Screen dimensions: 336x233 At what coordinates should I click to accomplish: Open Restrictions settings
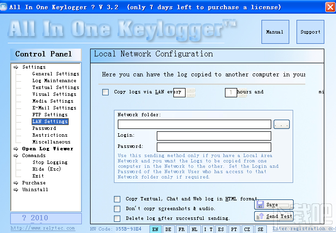point(50,135)
